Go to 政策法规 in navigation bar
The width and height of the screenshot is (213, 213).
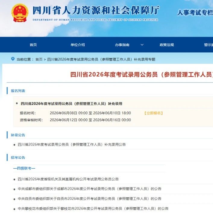pyautogui.click(x=167, y=45)
